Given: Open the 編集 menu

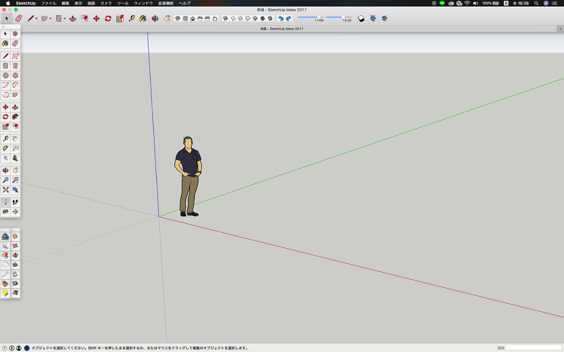Looking at the screenshot, I should [65, 3].
